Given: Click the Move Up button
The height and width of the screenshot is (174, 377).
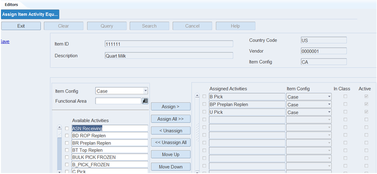Looking at the screenshot, I should pyautogui.click(x=171, y=155).
